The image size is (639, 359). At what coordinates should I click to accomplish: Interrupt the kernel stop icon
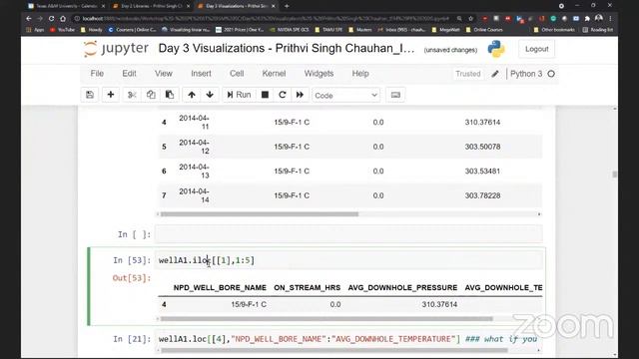[x=265, y=95]
